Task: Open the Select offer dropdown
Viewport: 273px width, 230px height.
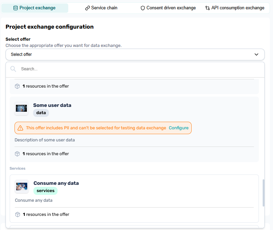Action: click(131, 54)
